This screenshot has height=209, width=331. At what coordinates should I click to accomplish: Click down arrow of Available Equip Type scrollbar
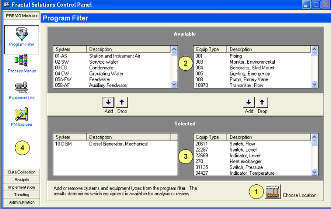pos(314,85)
